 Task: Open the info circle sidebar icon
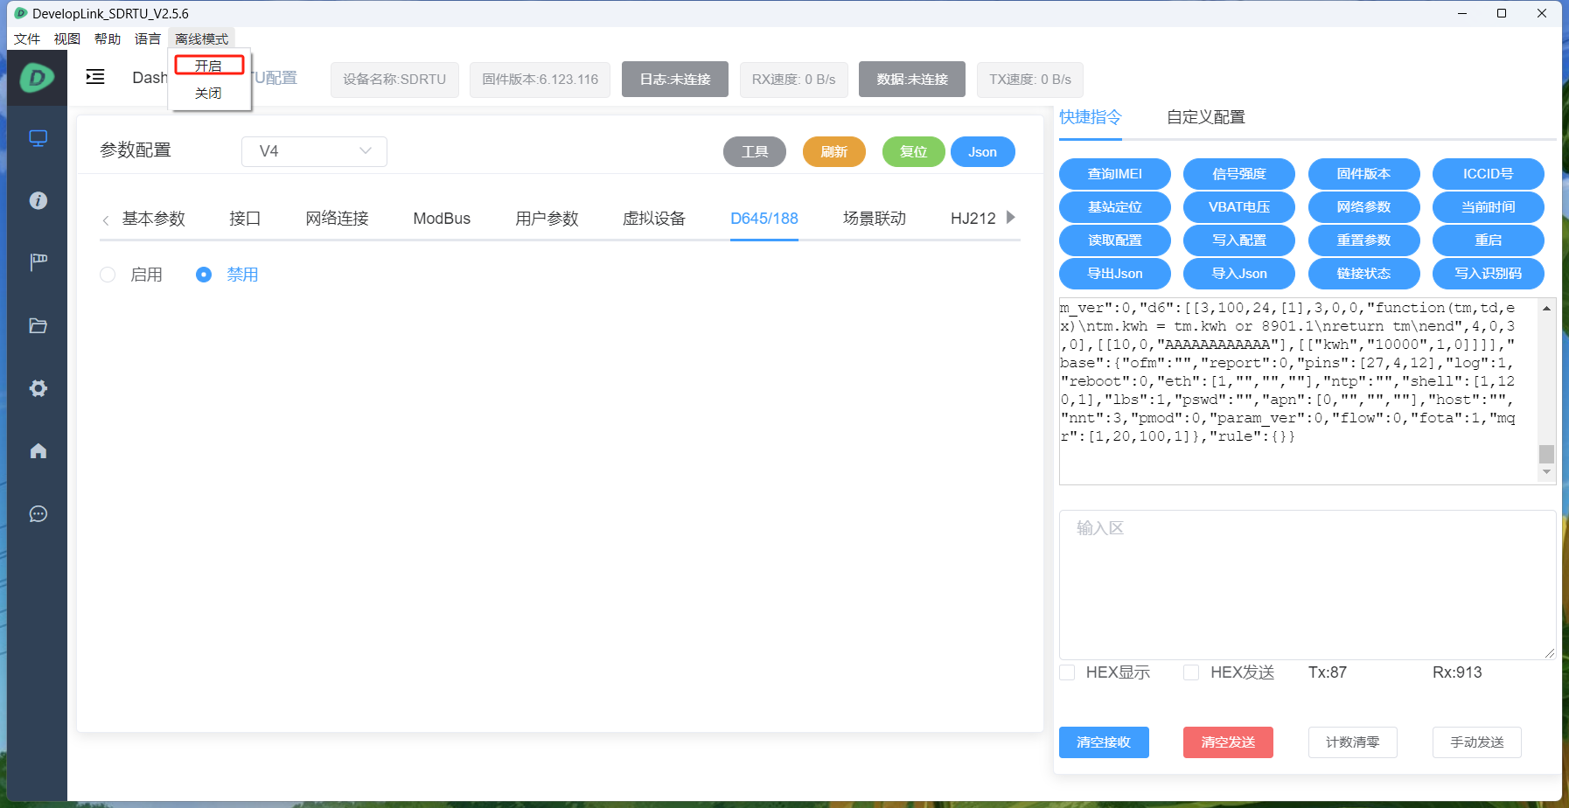[x=38, y=200]
